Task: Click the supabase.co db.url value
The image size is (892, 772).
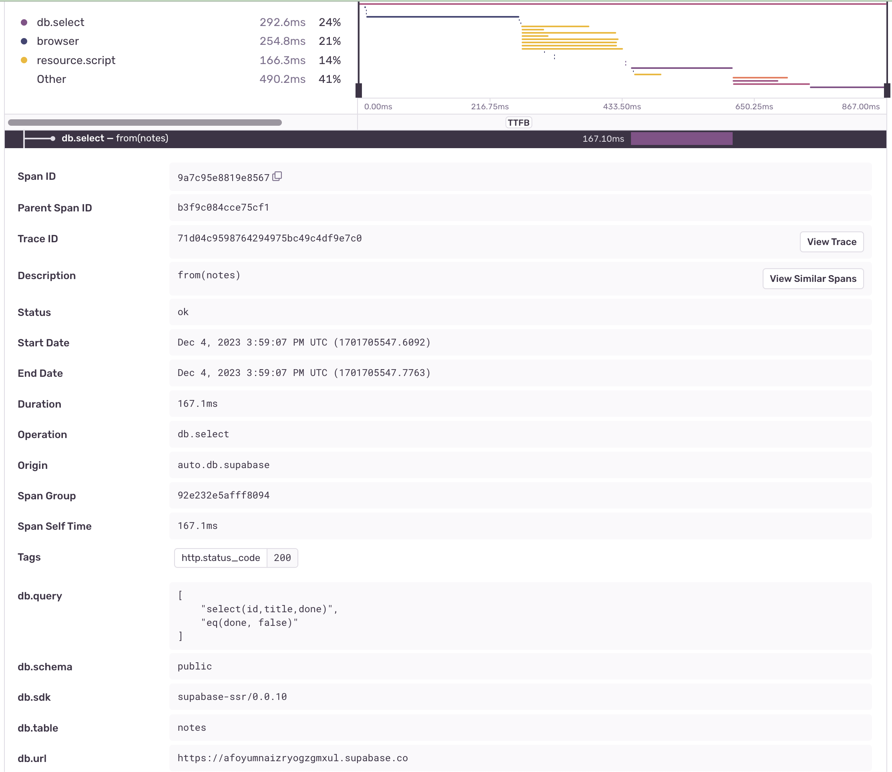Action: click(x=292, y=758)
